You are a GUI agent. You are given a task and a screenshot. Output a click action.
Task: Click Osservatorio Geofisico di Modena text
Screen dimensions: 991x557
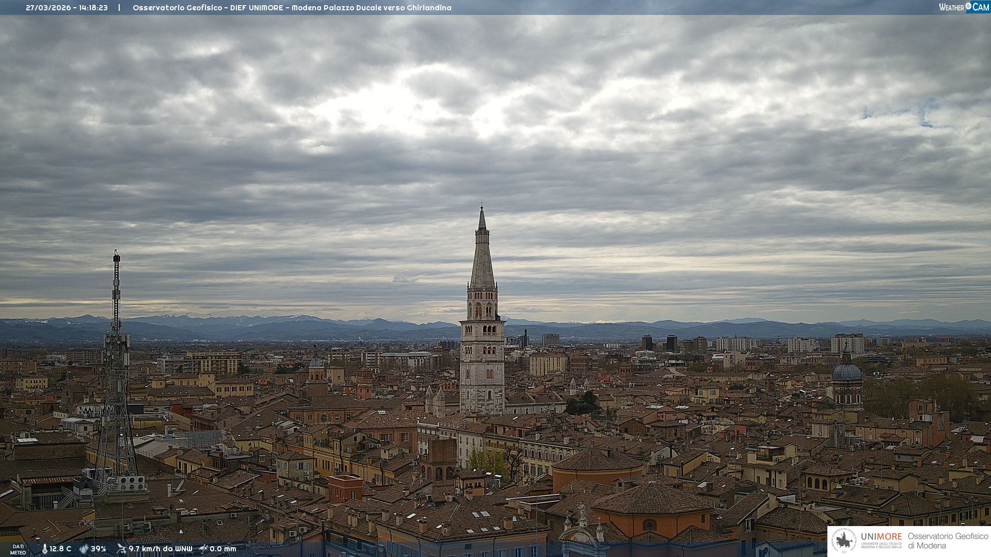[x=948, y=541]
